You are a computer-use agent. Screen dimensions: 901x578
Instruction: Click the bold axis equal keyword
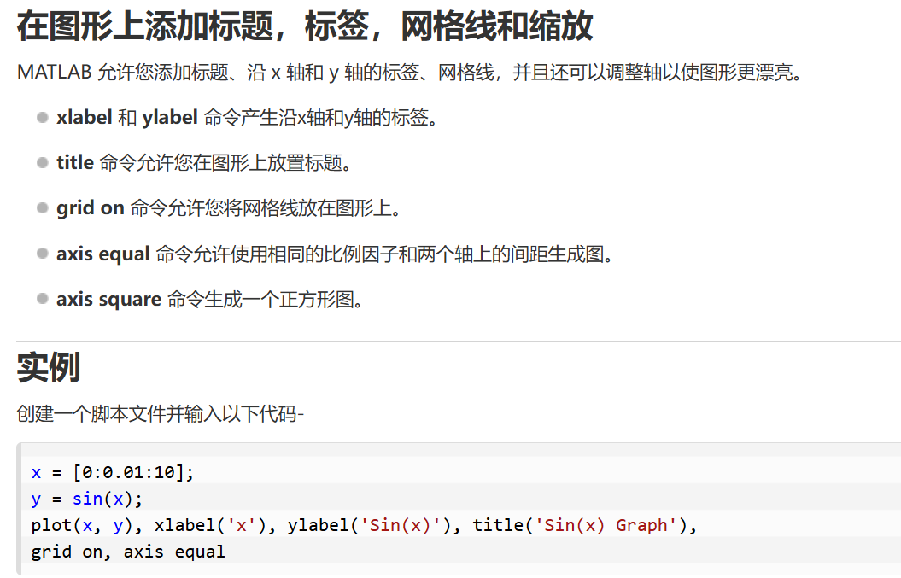[102, 254]
